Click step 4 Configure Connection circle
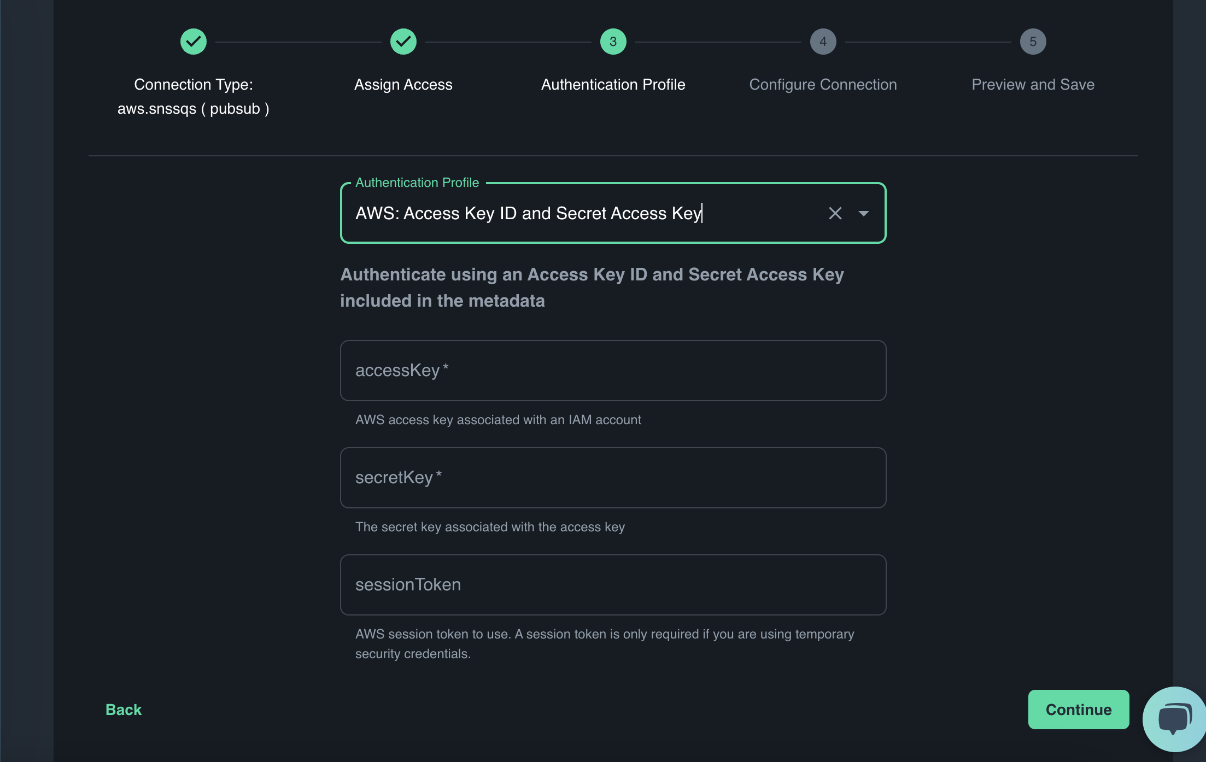Image resolution: width=1206 pixels, height=762 pixels. (x=823, y=42)
